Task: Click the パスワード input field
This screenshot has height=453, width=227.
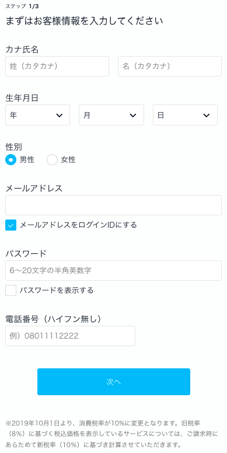Action: pyautogui.click(x=113, y=270)
